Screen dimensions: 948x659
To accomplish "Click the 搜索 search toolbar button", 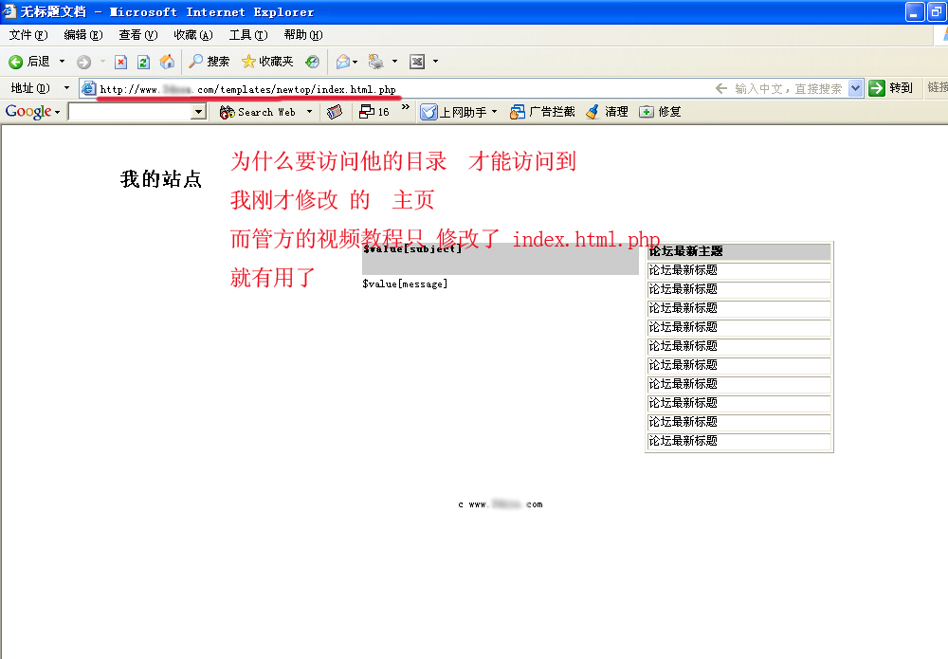I will coord(210,62).
